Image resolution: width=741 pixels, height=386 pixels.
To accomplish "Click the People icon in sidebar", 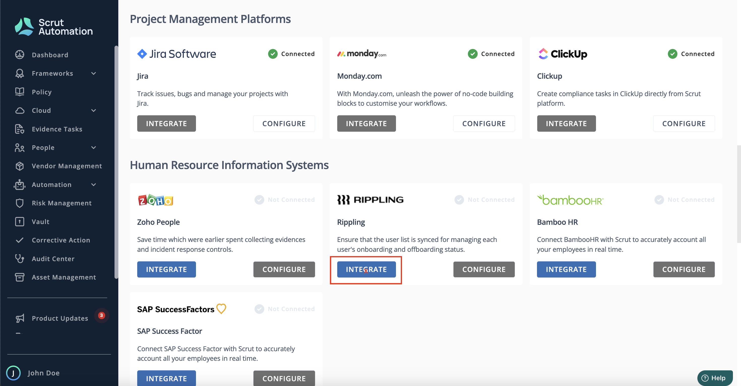I will pyautogui.click(x=20, y=148).
